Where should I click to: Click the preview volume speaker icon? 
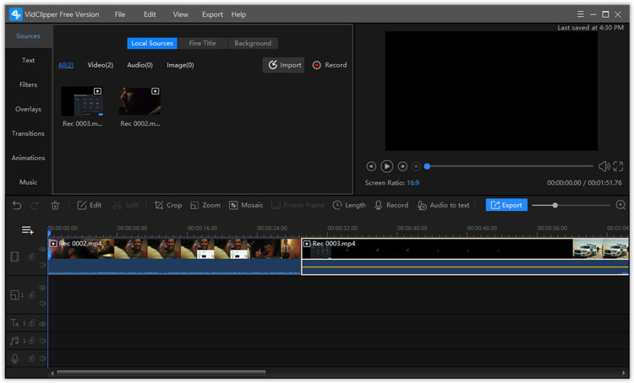tap(604, 166)
